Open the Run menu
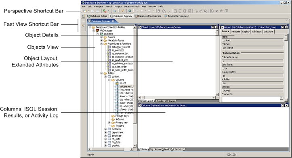 tap(144, 6)
